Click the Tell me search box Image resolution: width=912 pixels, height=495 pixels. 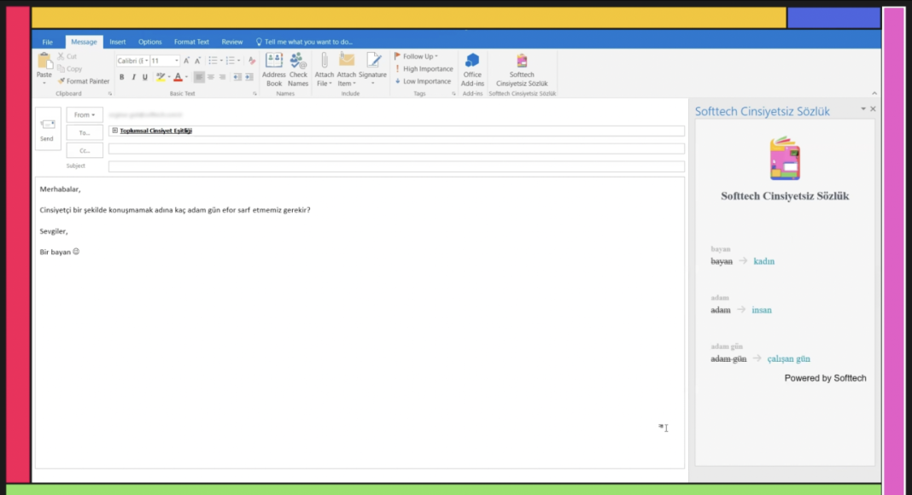tap(304, 42)
